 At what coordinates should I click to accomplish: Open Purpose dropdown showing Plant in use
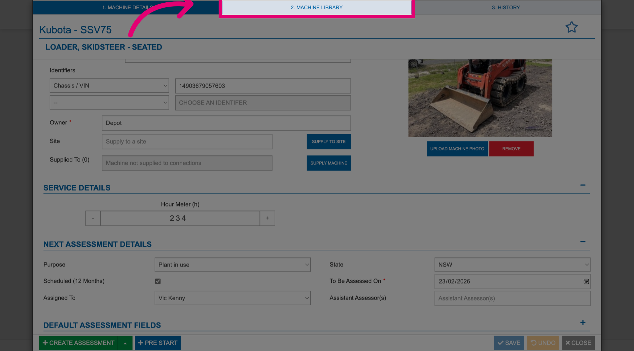pos(232,265)
